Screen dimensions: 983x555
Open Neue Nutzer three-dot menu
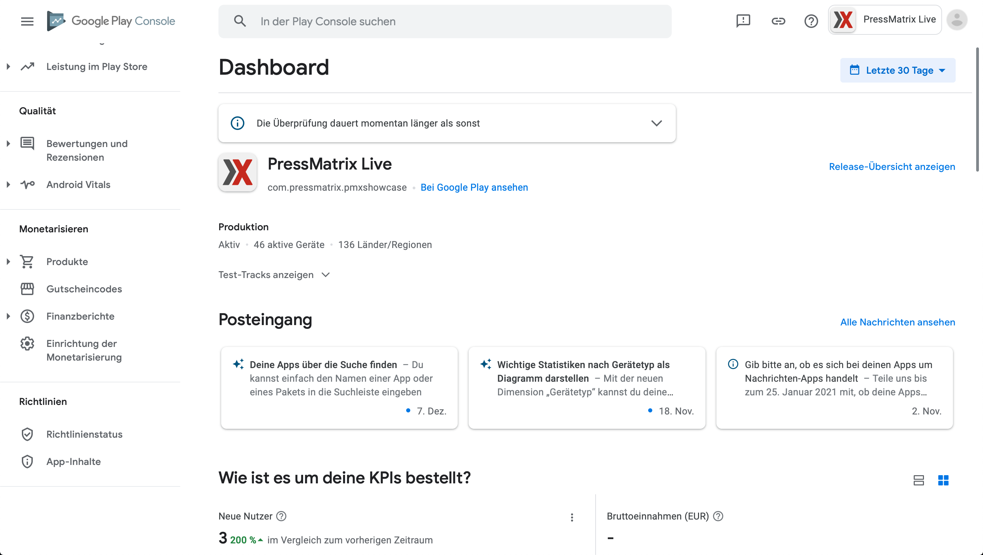pyautogui.click(x=572, y=517)
